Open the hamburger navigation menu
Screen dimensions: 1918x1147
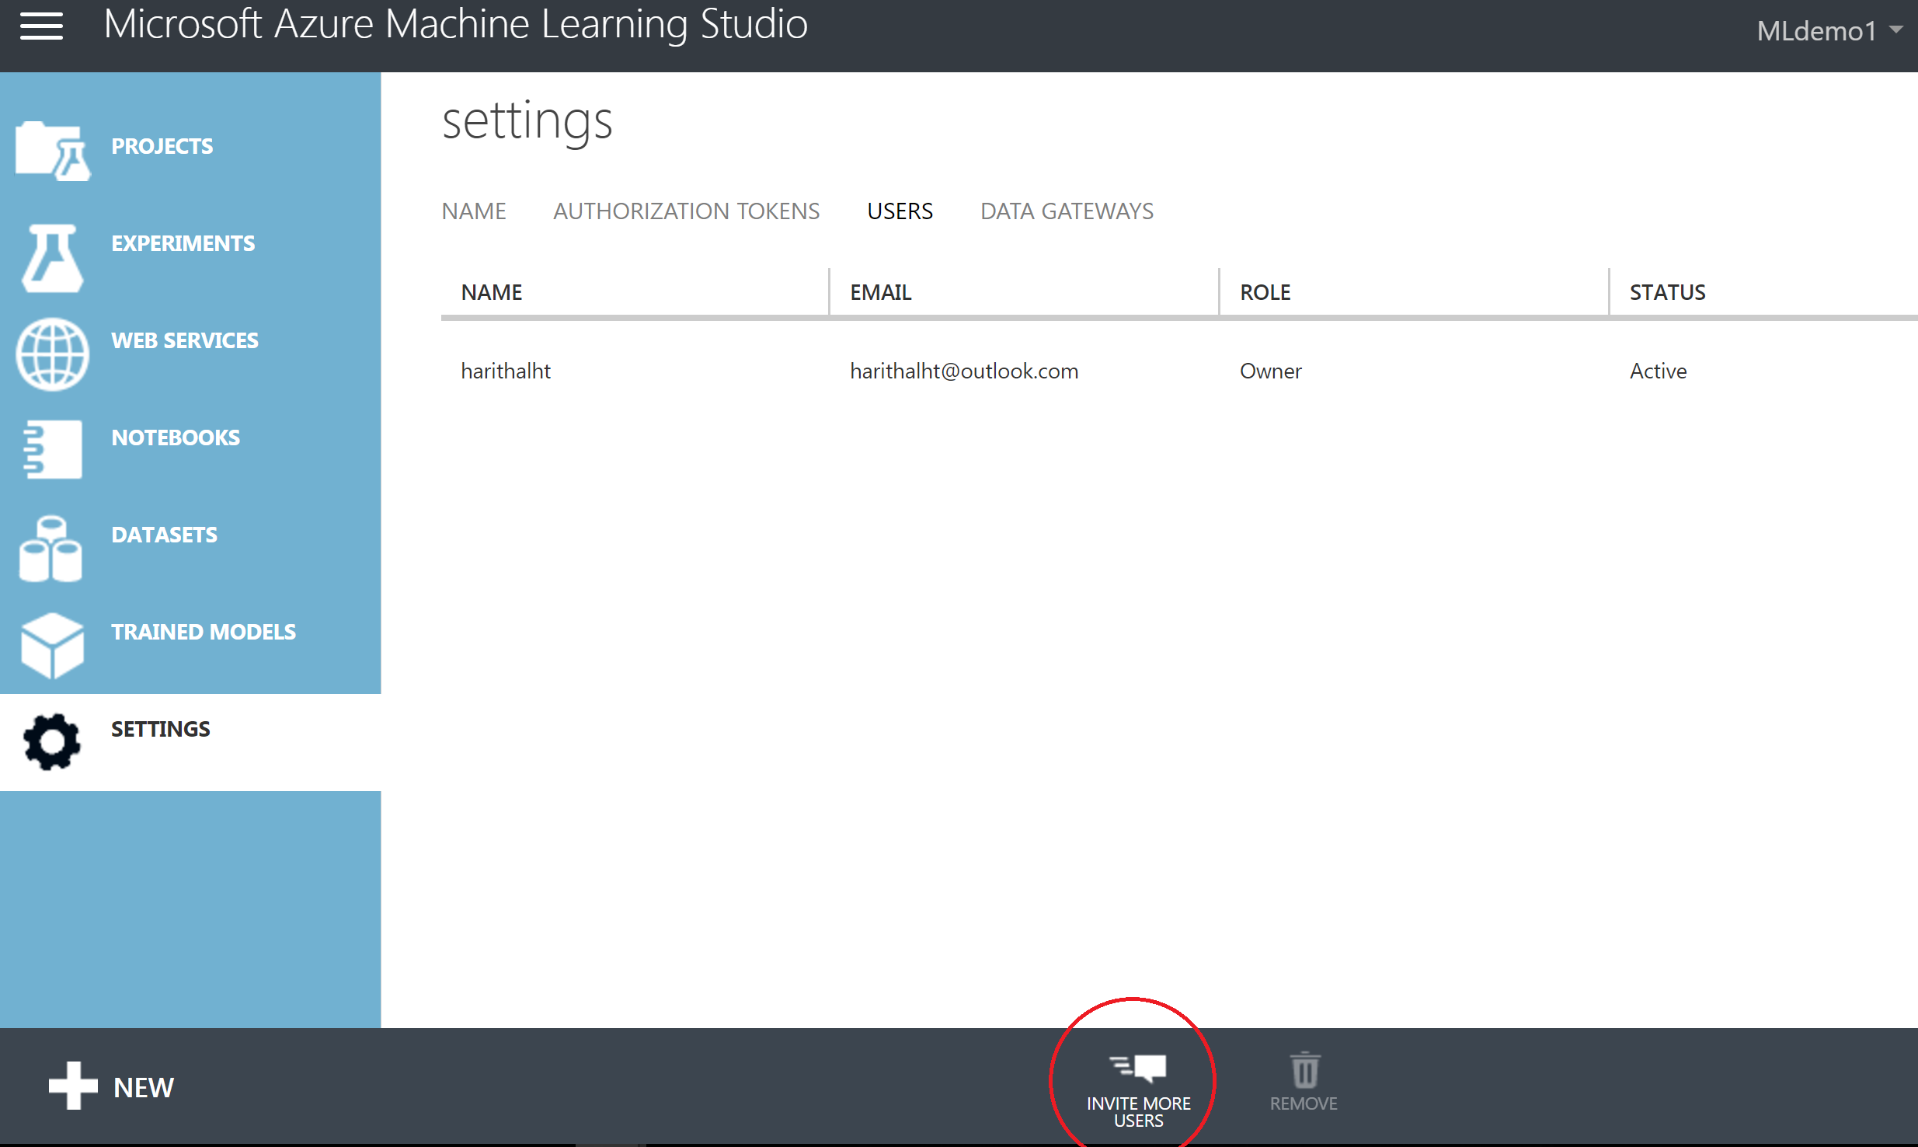tap(41, 26)
